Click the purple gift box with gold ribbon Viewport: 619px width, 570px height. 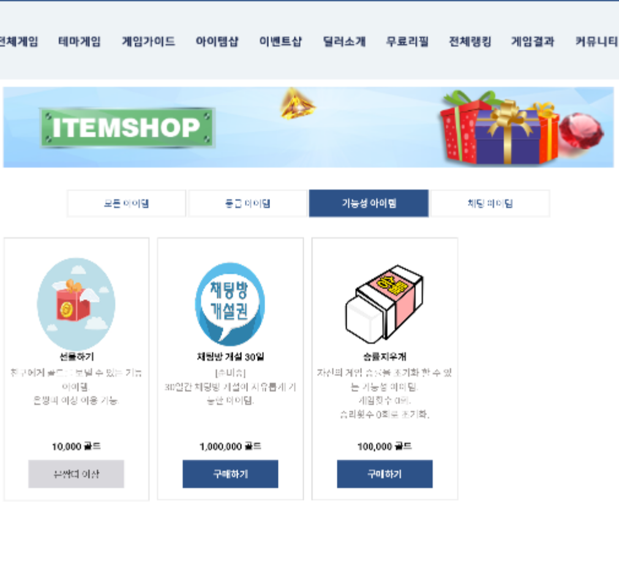pyautogui.click(x=508, y=133)
